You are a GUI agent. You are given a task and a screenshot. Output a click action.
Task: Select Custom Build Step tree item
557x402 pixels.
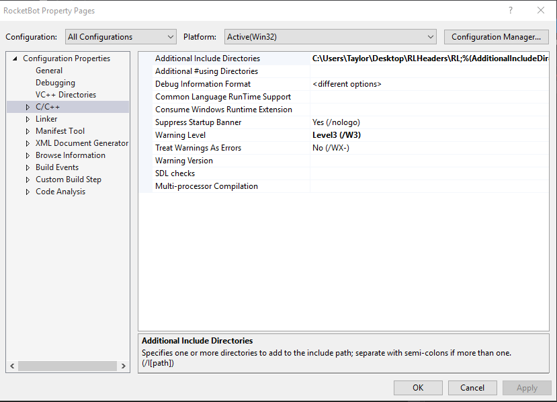coord(69,179)
